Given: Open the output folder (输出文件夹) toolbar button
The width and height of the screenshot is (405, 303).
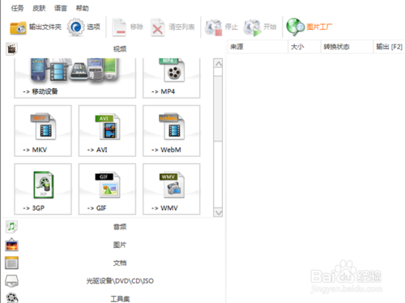Looking at the screenshot, I should 36,27.
